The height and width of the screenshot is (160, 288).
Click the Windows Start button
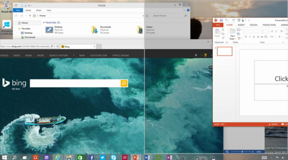point(4,157)
